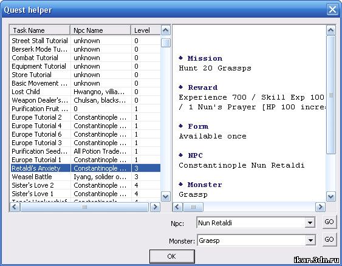
Task: Select the Weasel Battle quest row
Action: tap(85, 177)
